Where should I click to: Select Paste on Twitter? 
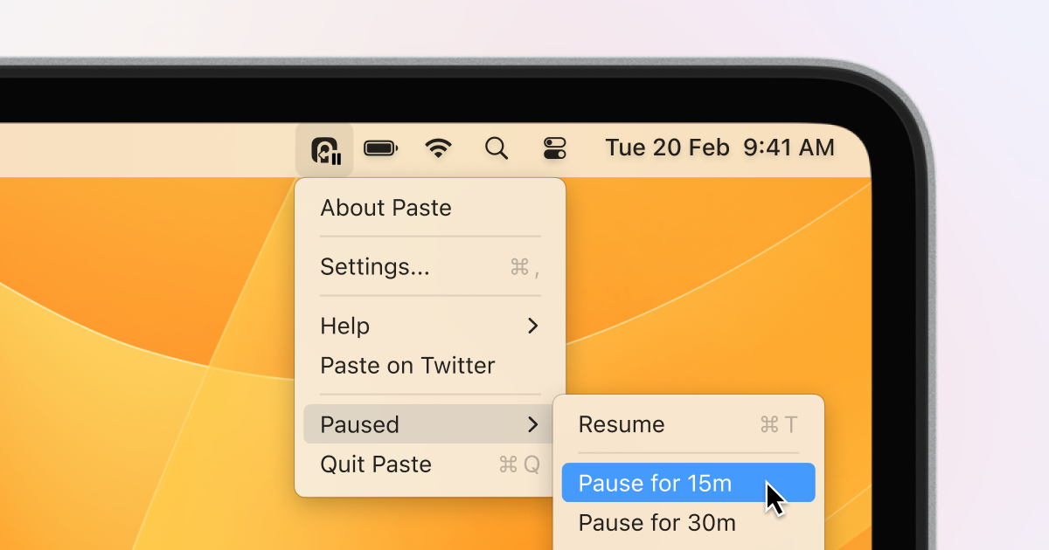pyautogui.click(x=407, y=366)
